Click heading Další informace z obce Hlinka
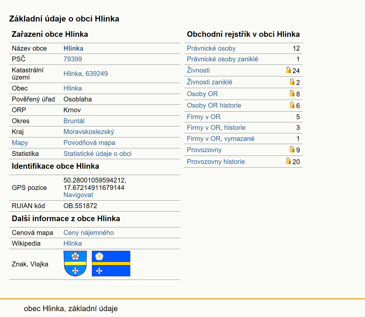The image size is (365, 317). [x=66, y=219]
